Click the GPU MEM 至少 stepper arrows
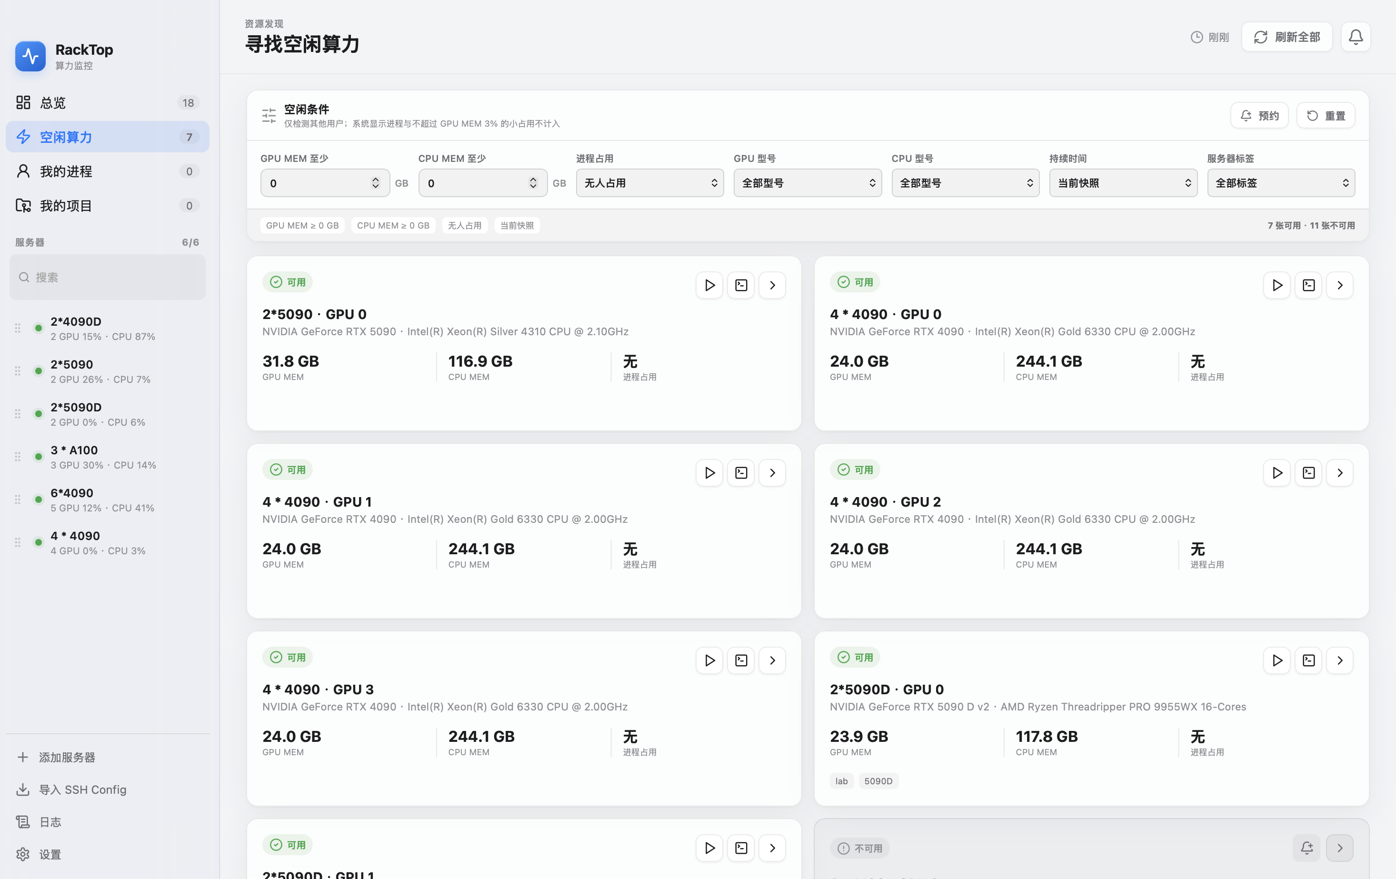Viewport: 1396px width, 879px height. tap(376, 183)
